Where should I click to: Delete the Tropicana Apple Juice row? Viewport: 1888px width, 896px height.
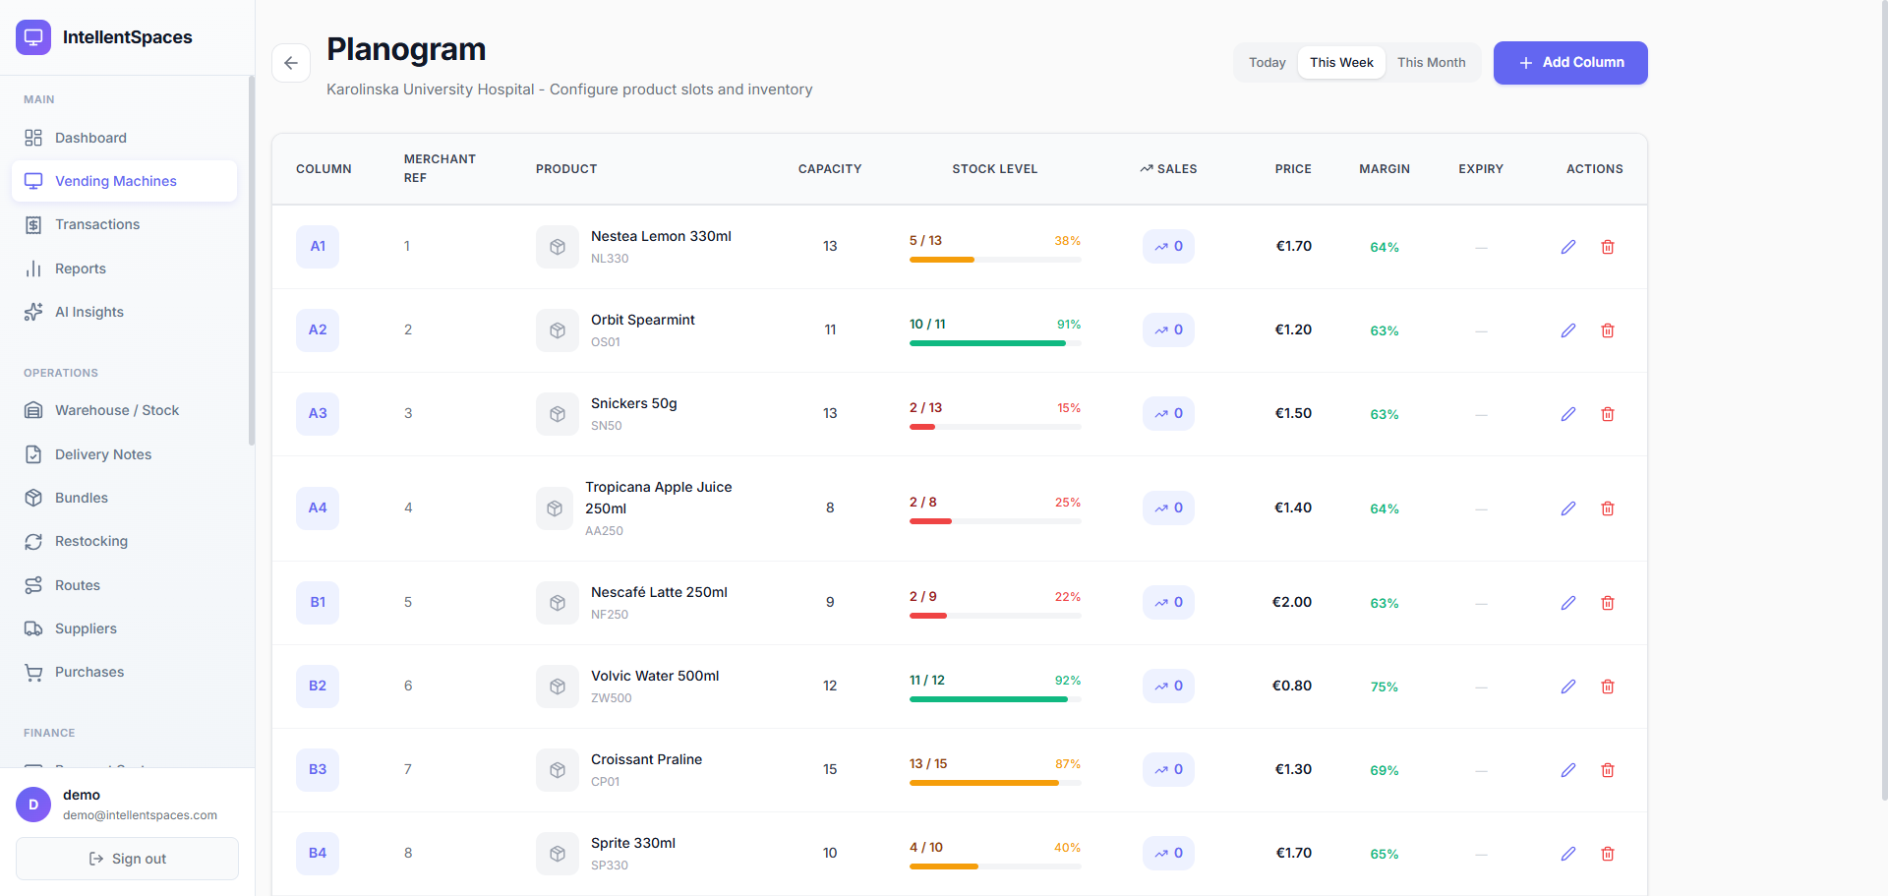pos(1608,508)
